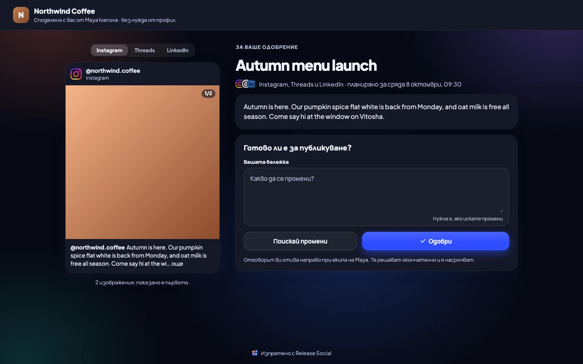Click the Northwind Coffee title text

64,11
